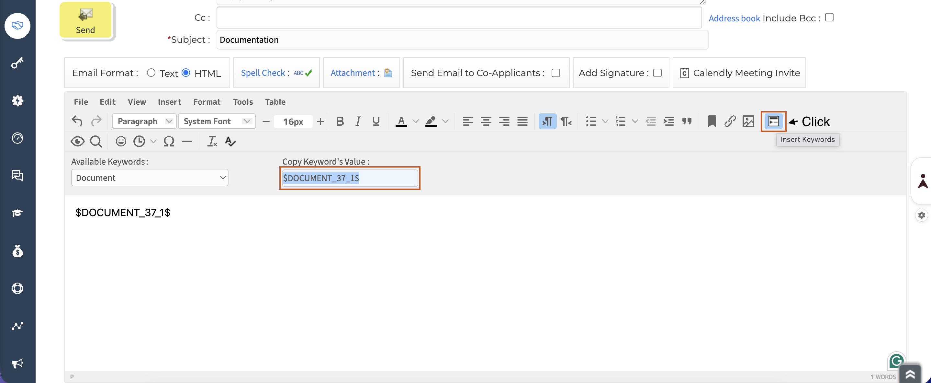Undo the last editor action
This screenshot has width=931, height=383.
coord(77,121)
